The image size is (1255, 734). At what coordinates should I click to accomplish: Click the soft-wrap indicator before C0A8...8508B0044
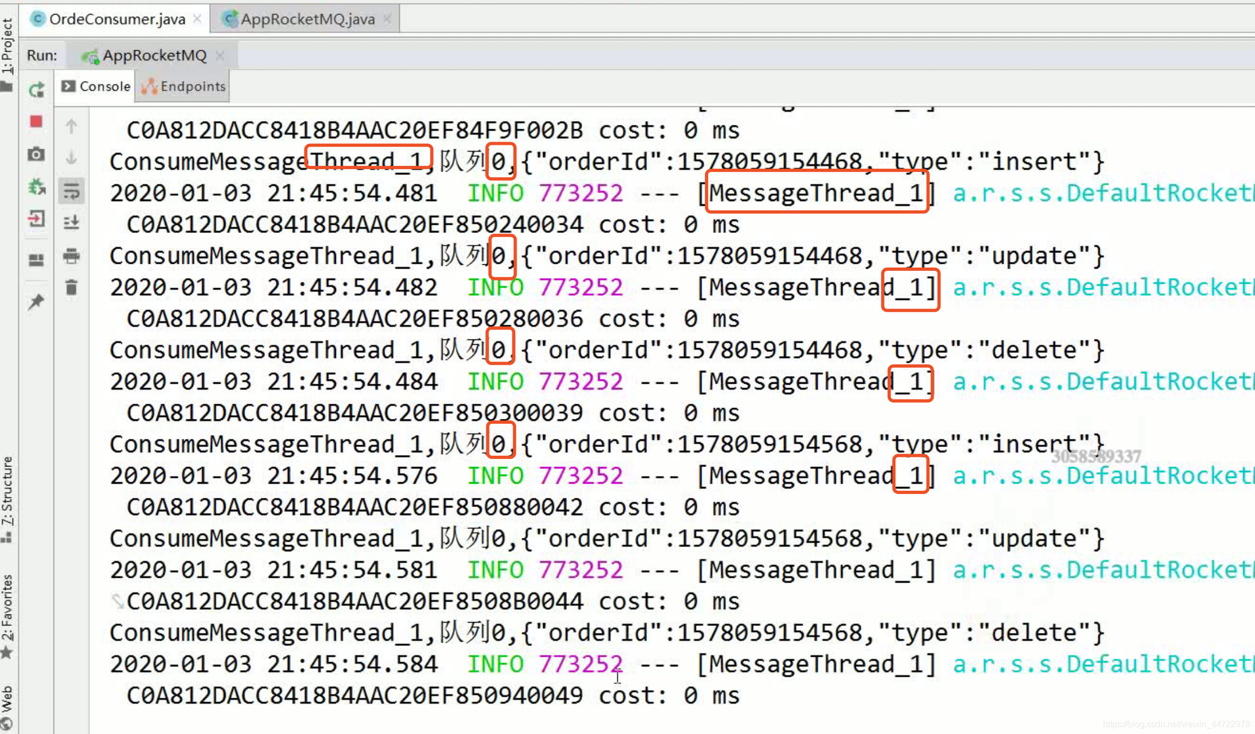pos(117,601)
